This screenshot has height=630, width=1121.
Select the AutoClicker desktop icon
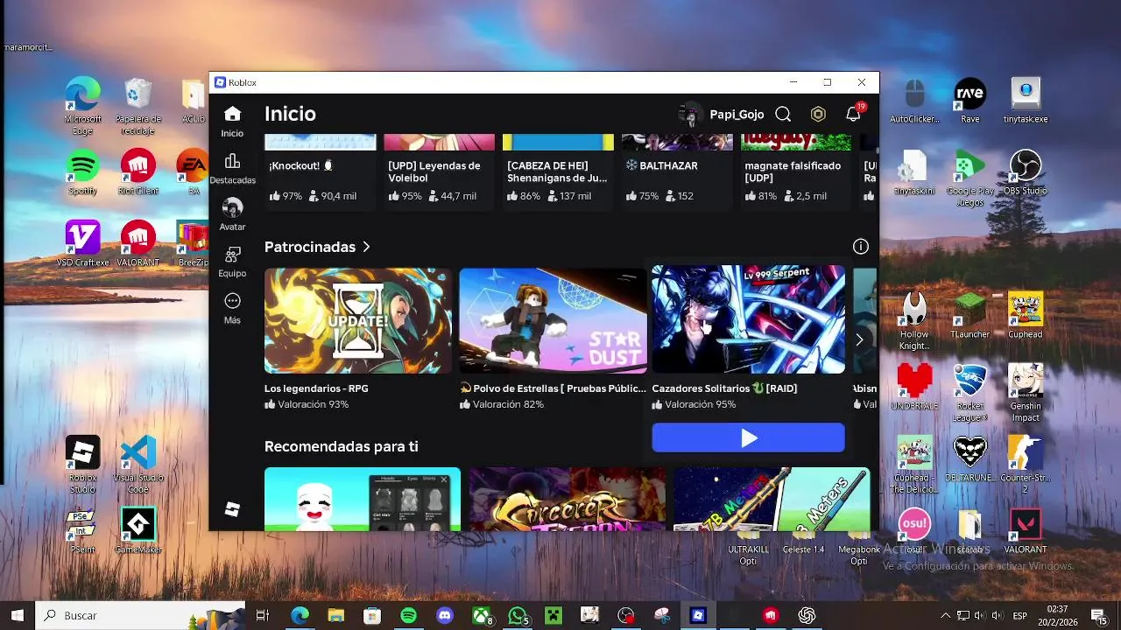tap(914, 101)
